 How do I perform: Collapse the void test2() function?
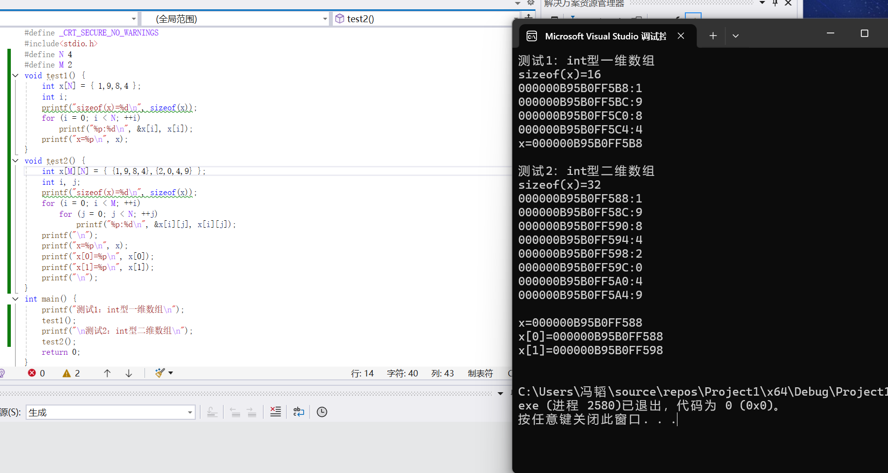(x=15, y=161)
